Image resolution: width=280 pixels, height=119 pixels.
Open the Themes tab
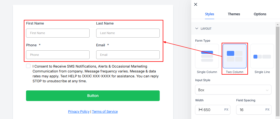pos(234,14)
